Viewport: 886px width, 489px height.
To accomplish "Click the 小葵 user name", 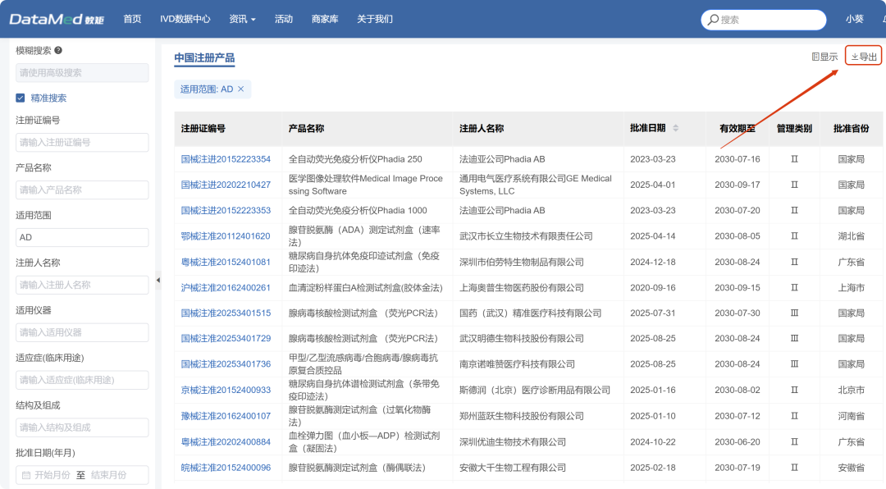I will click(x=854, y=19).
